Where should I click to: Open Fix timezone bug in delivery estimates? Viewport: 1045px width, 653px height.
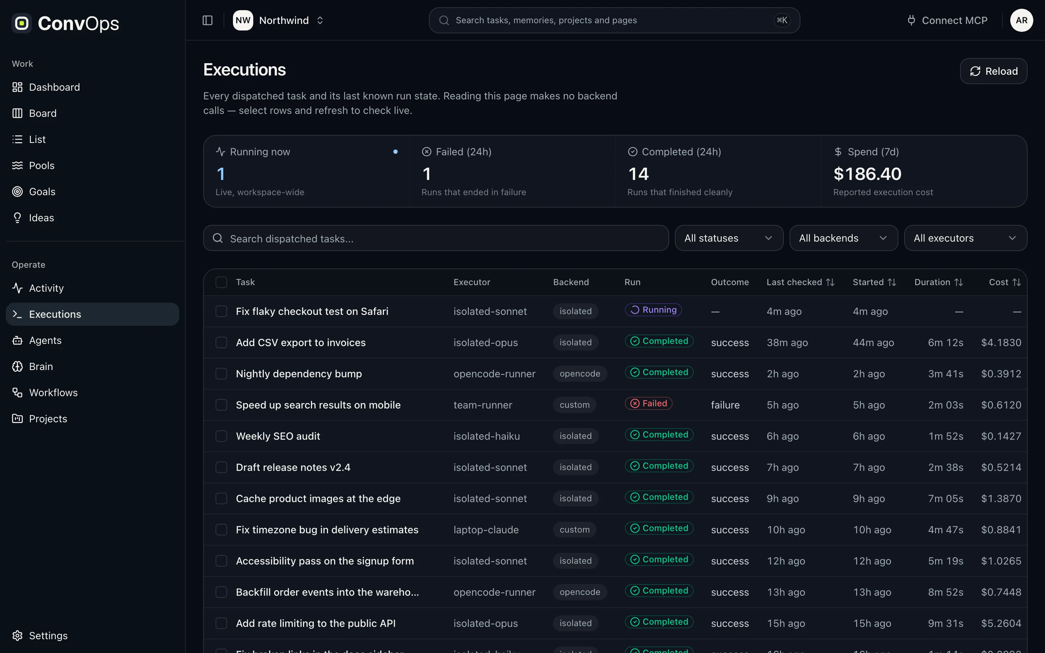(x=327, y=530)
